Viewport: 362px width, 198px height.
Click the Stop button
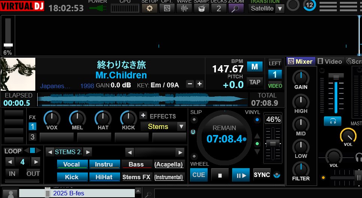(220, 175)
